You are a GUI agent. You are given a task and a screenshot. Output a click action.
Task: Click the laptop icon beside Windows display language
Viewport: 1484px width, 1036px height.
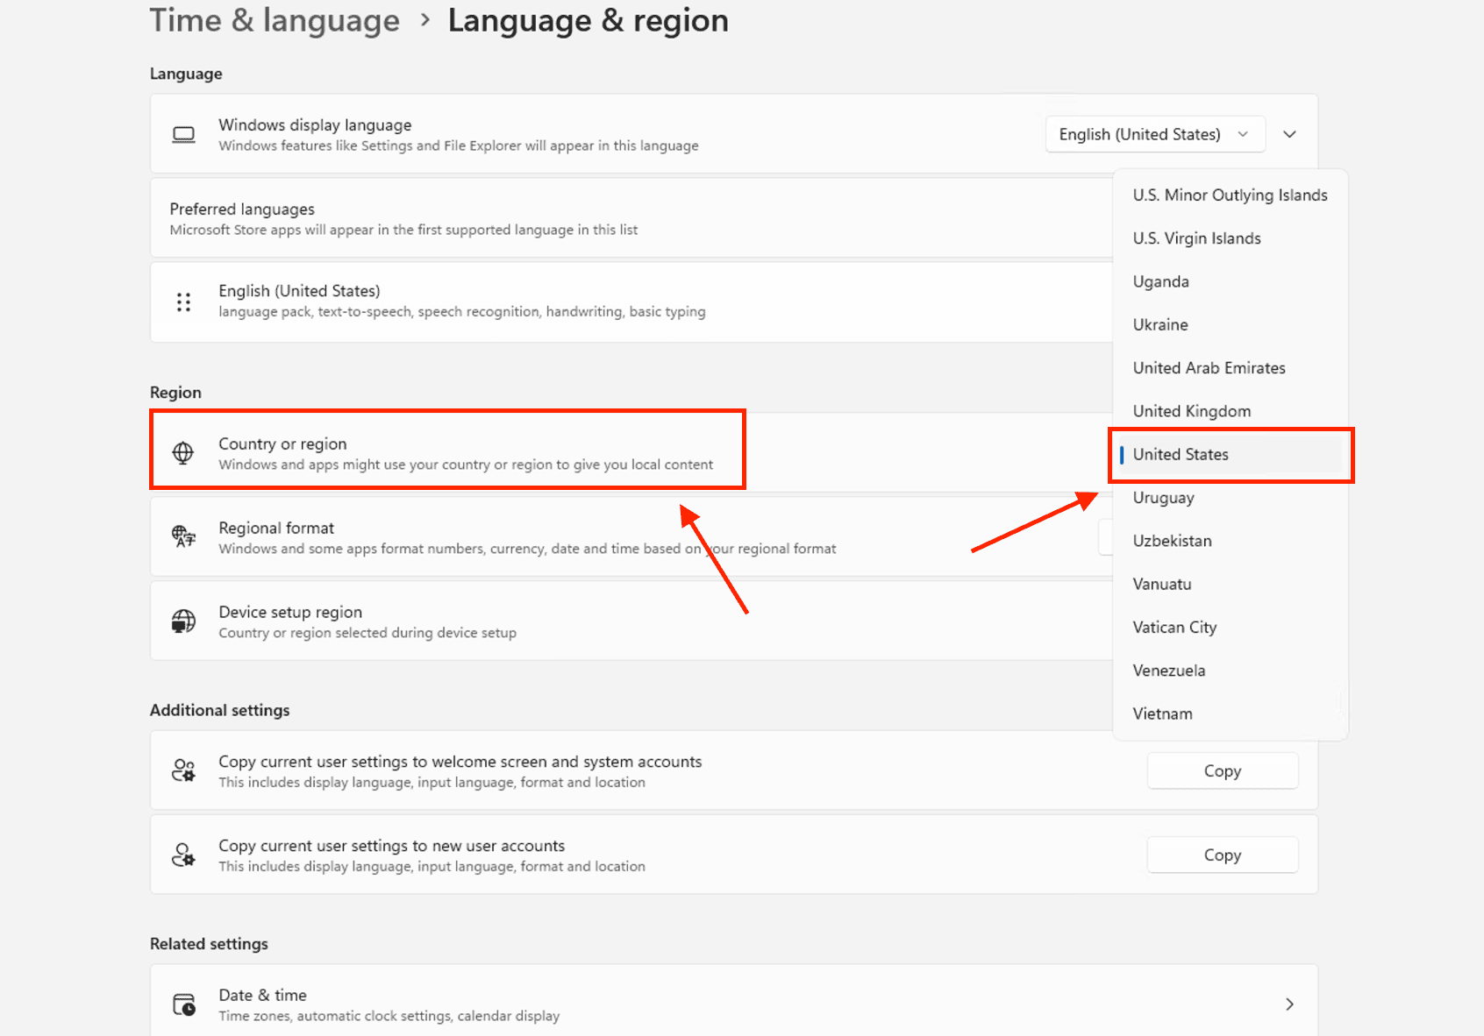click(x=183, y=134)
